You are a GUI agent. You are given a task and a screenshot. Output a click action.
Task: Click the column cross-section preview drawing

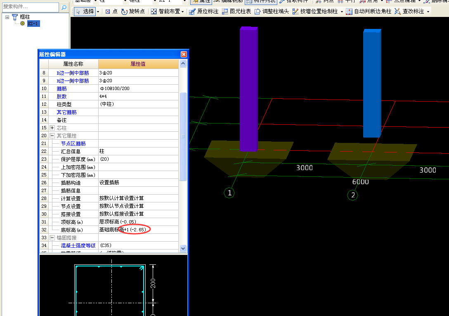pos(113,285)
